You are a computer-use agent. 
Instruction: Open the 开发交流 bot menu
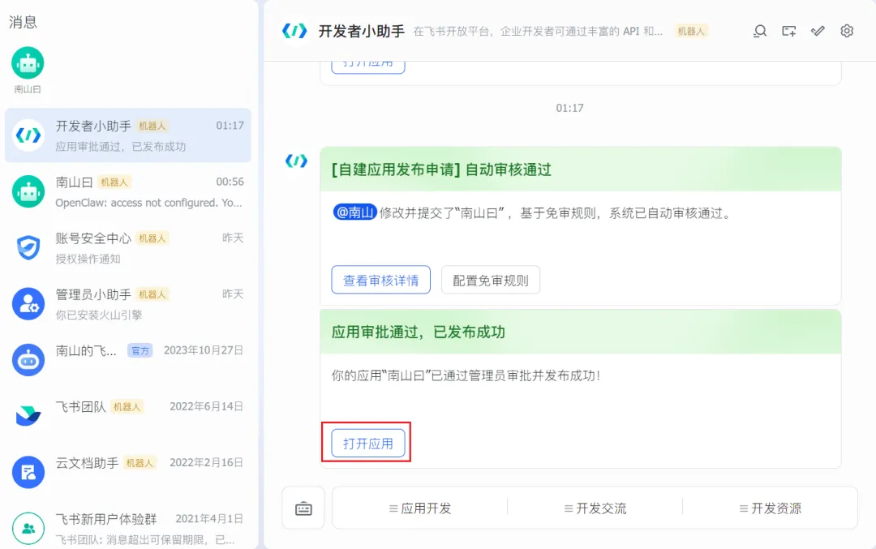tap(595, 508)
